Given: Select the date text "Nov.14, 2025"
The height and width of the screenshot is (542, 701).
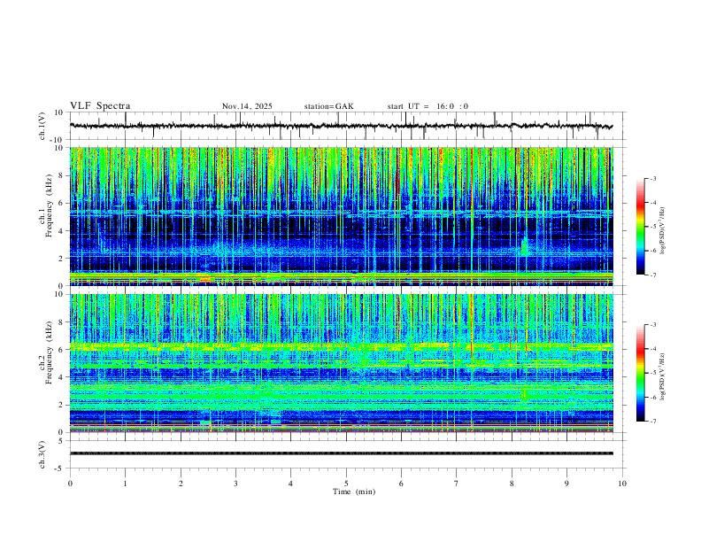Looking at the screenshot, I should tap(247, 106).
